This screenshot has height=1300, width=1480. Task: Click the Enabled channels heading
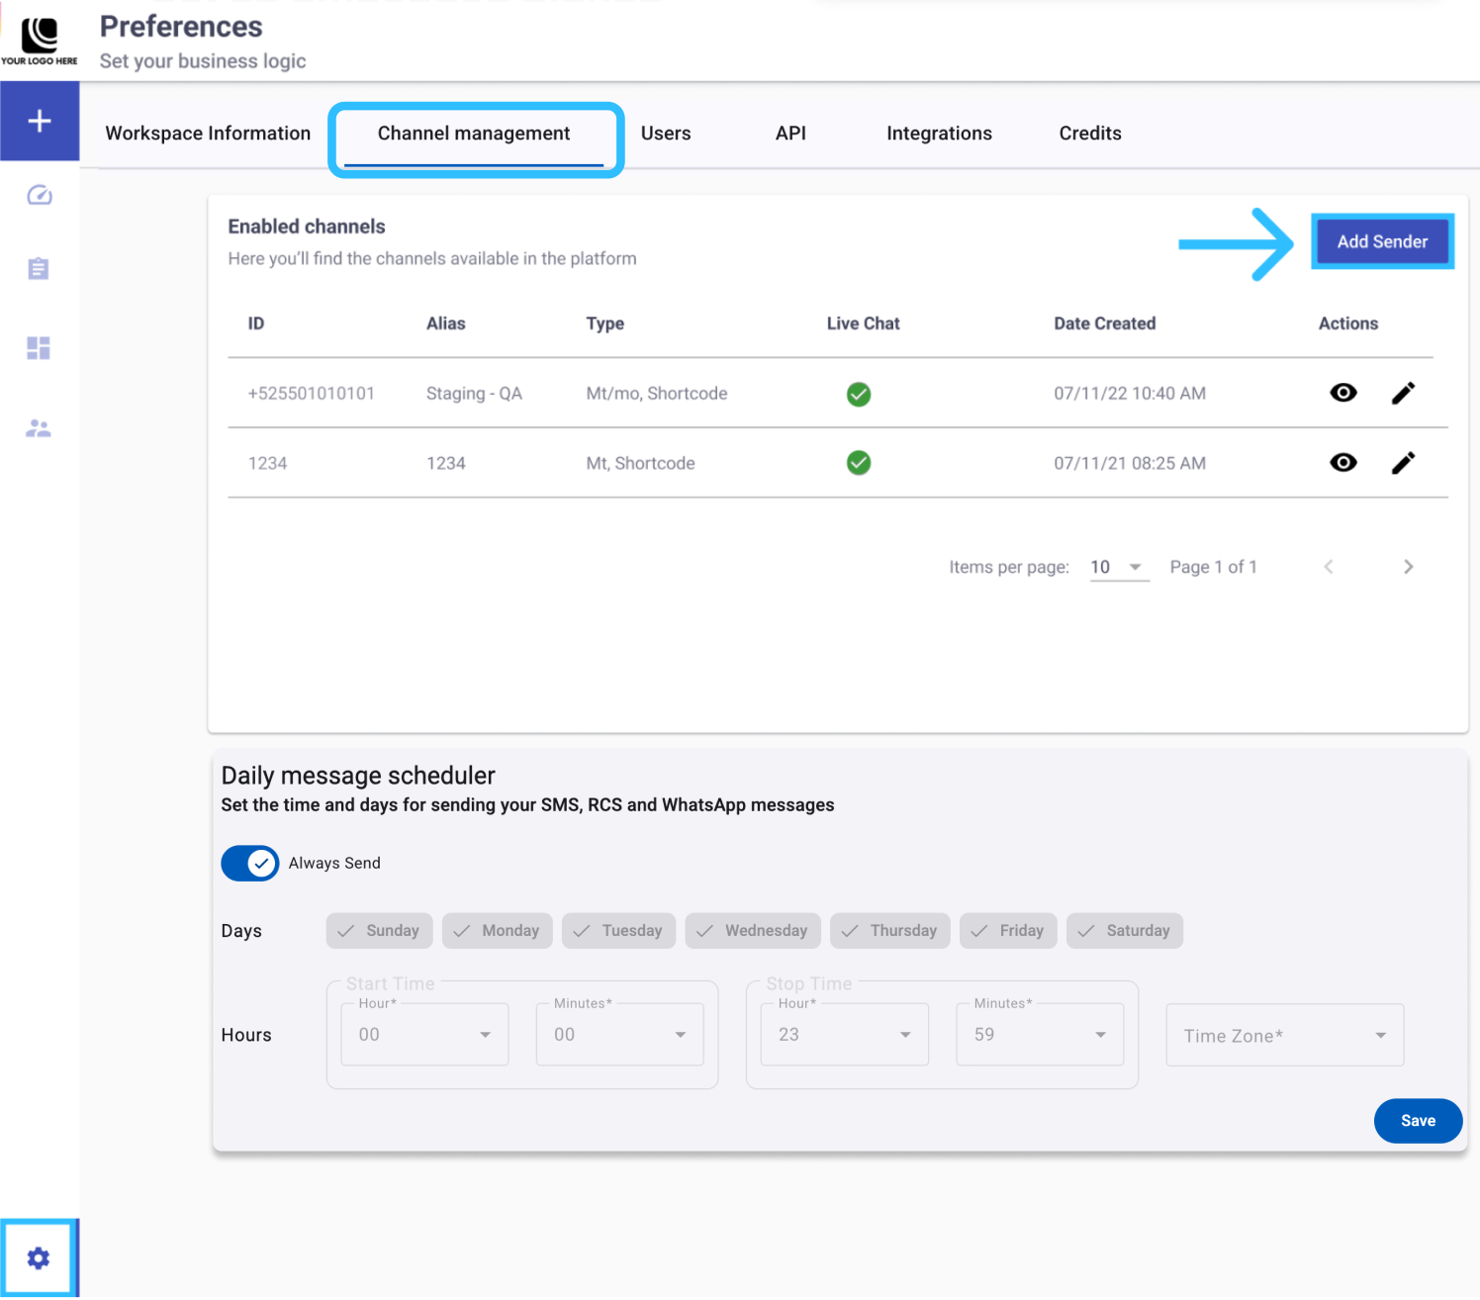point(307,227)
